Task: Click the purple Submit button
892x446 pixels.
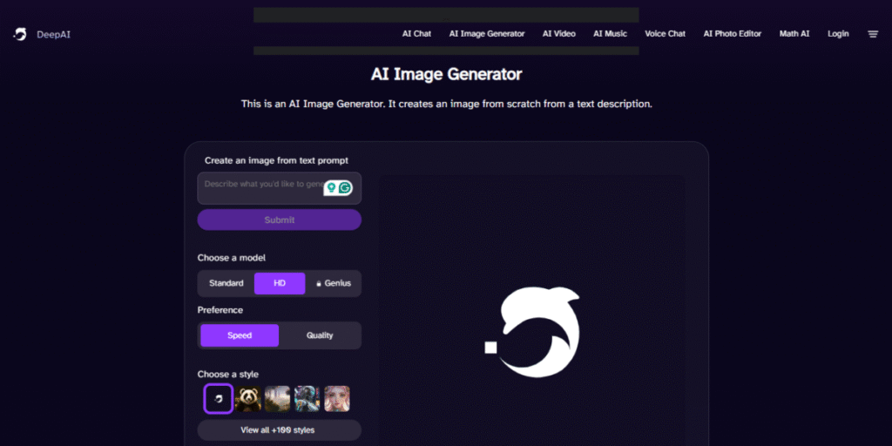Action: 280,220
